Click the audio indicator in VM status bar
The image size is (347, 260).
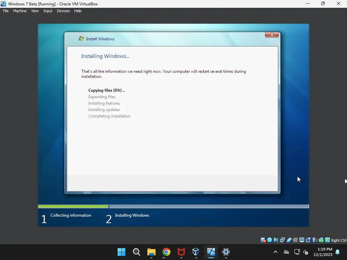276,240
